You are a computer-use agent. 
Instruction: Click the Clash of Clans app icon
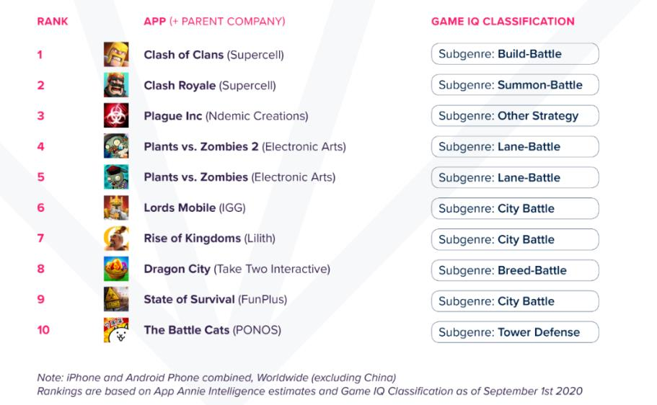click(x=116, y=55)
